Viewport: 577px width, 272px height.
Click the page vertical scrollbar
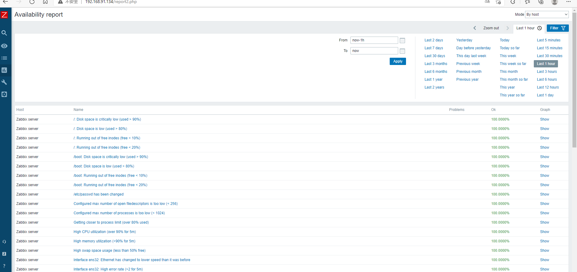pos(574,80)
